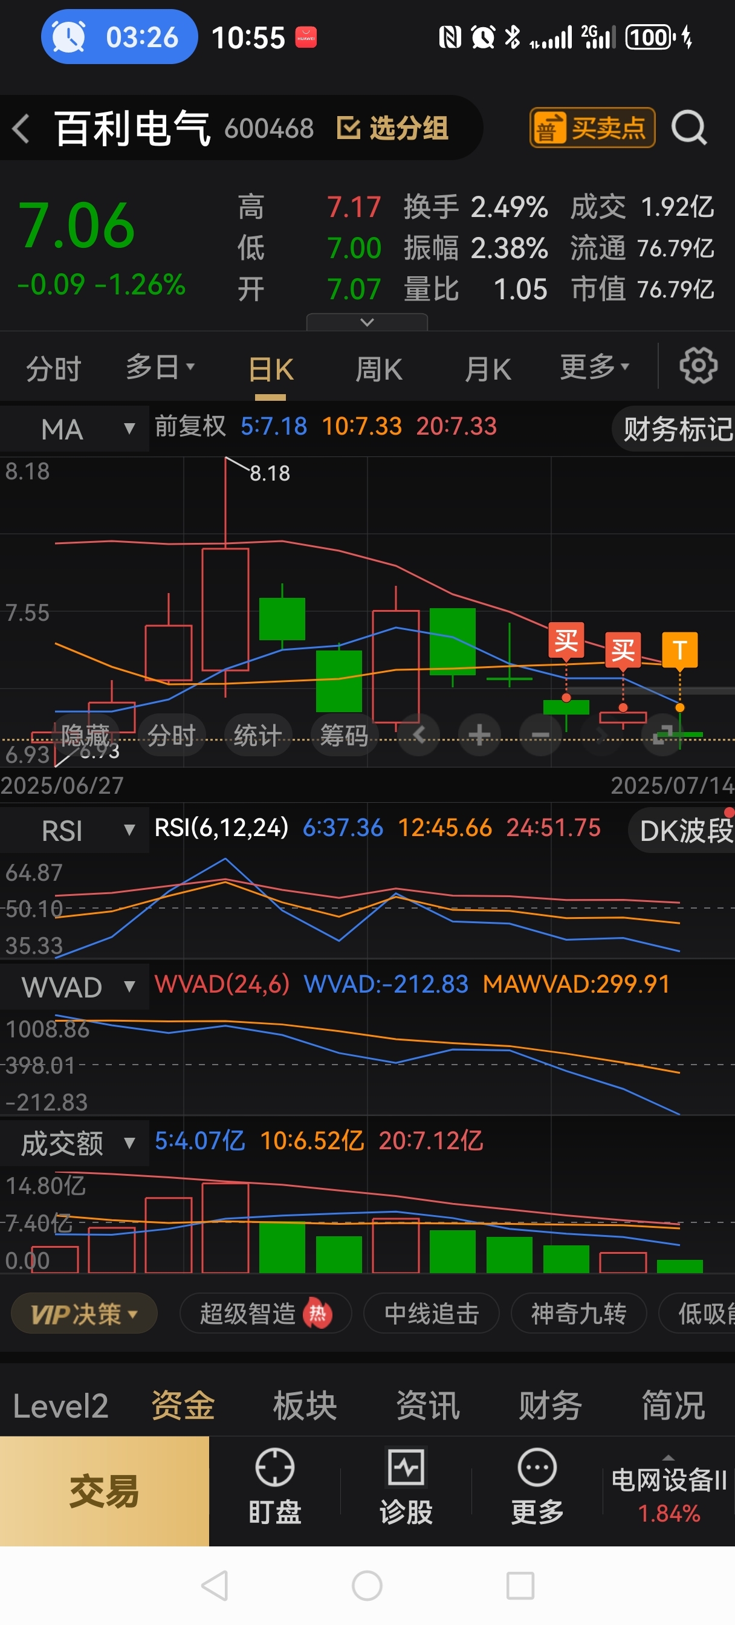This screenshot has width=735, height=1625.
Task: Switch to 周K weekly chart tab
Action: coord(378,369)
